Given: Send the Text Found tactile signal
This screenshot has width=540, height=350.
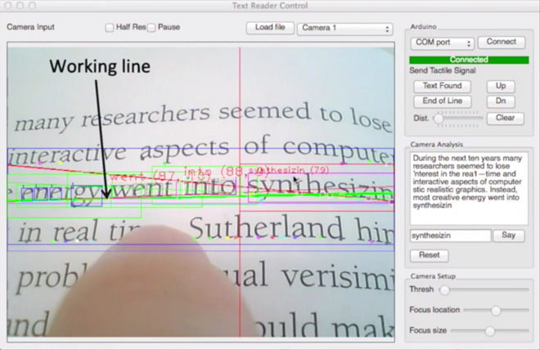Looking at the screenshot, I should click(x=442, y=86).
